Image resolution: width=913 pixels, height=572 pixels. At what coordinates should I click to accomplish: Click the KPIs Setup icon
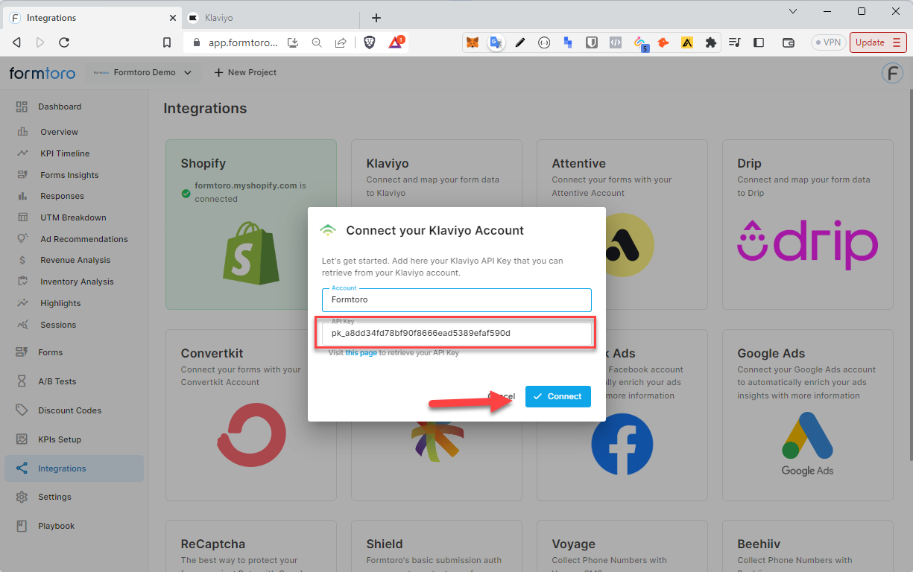click(x=22, y=439)
